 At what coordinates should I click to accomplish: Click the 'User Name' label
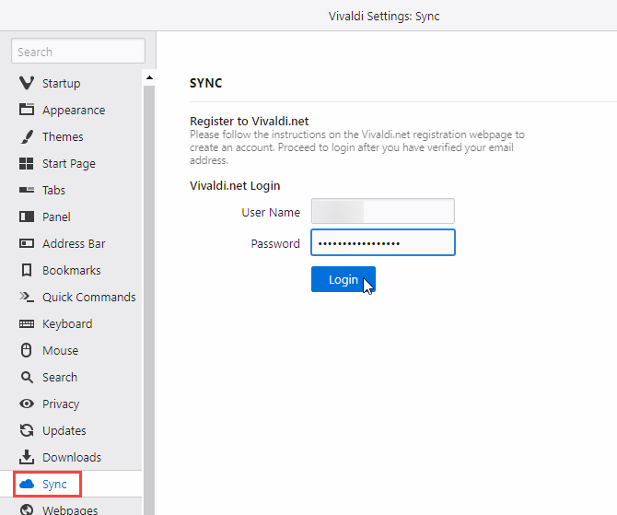271,212
